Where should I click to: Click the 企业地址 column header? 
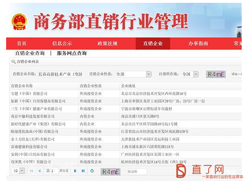[x=128, y=86]
